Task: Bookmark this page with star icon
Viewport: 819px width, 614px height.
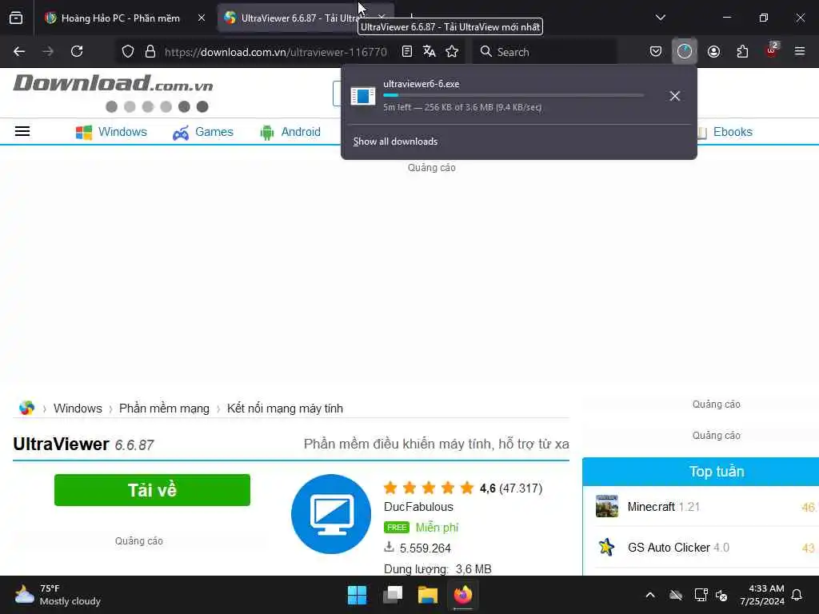Action: 452,51
